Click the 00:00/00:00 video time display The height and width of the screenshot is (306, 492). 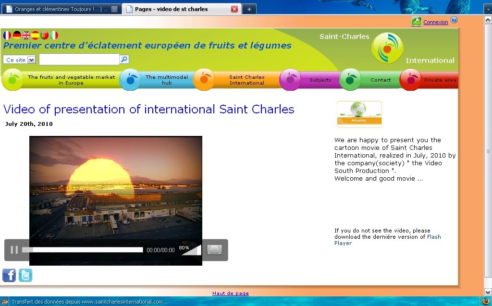(x=160, y=250)
